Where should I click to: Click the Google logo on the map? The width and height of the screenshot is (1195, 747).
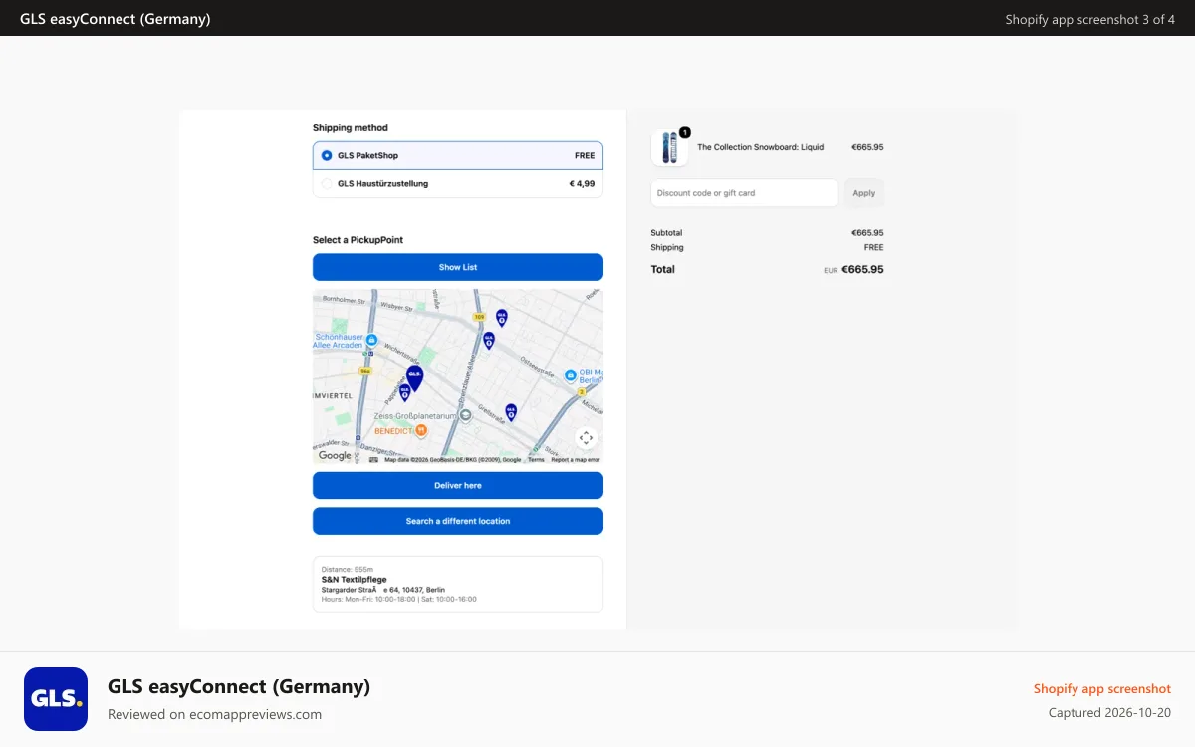[335, 456]
